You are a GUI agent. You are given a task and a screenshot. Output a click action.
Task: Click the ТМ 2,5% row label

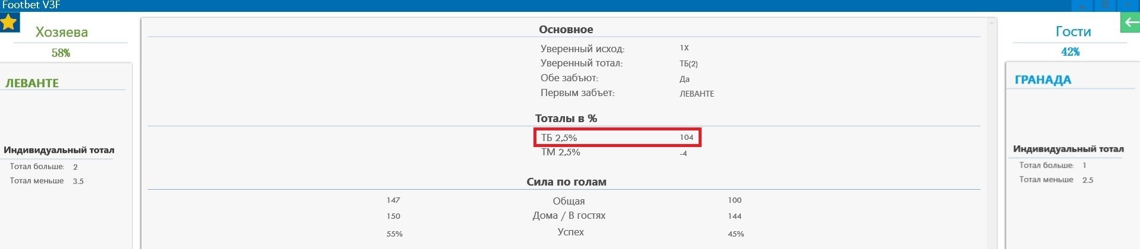560,152
